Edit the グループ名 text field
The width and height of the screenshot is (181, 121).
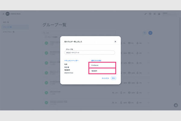coord(90,52)
